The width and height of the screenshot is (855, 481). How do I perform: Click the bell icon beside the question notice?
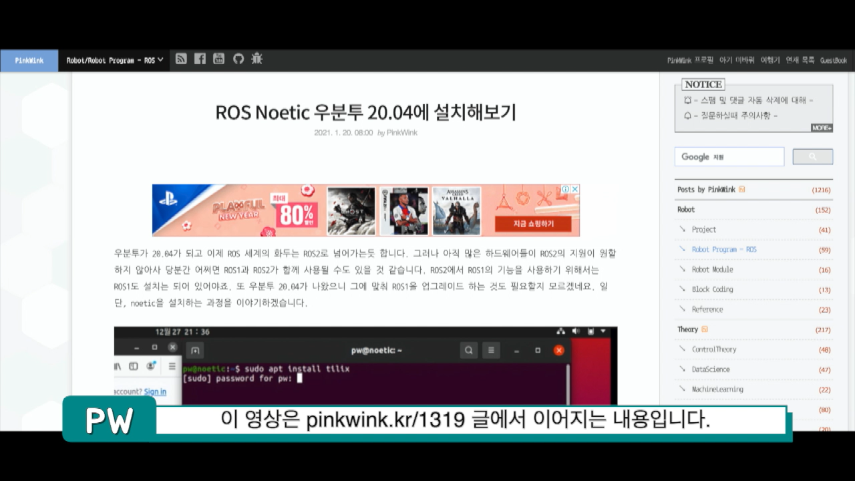[687, 115]
